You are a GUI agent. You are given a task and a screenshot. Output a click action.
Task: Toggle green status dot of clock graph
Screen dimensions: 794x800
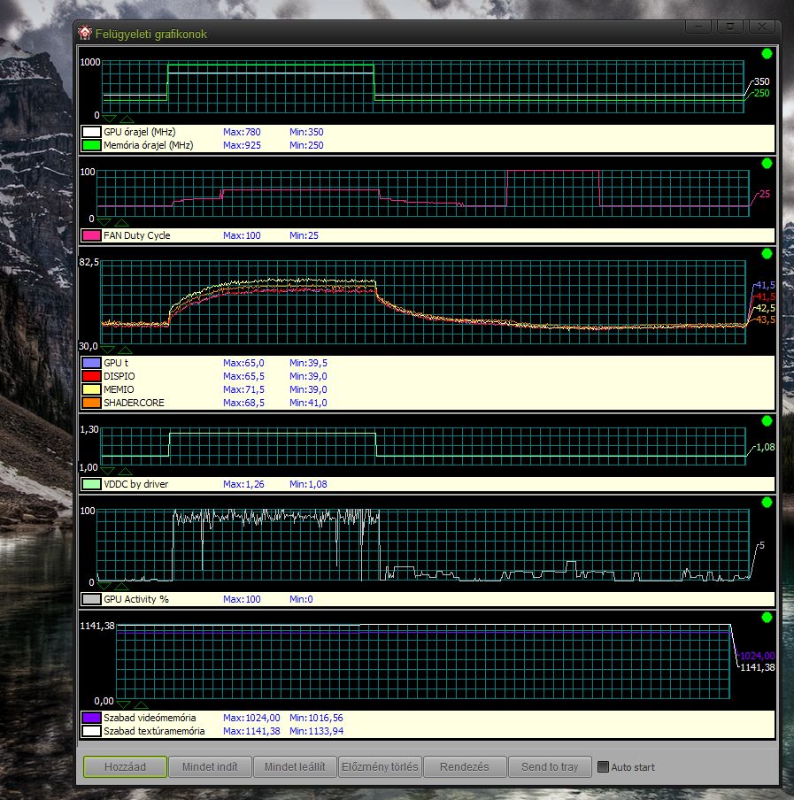point(767,54)
